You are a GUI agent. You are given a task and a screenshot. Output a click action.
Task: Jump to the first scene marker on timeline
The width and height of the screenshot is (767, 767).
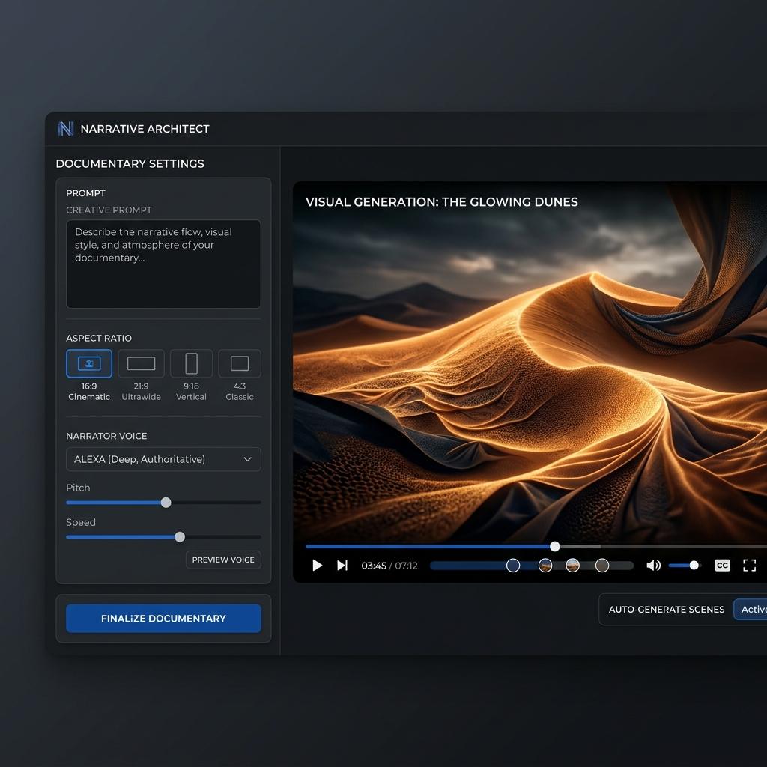click(512, 566)
